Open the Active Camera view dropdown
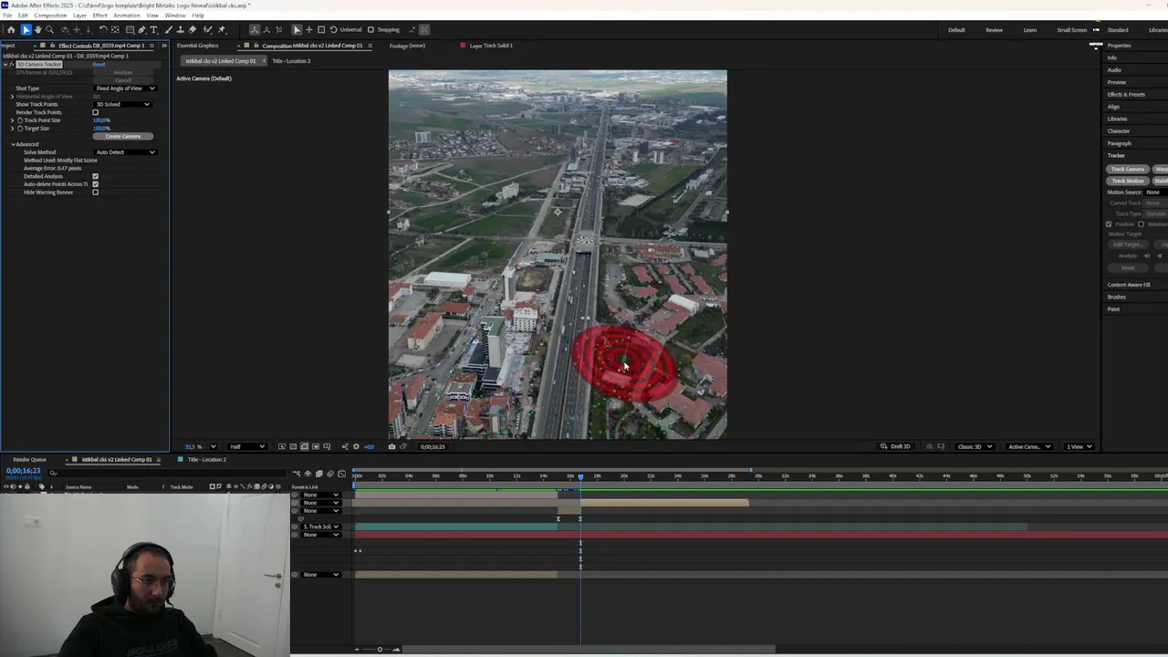The height and width of the screenshot is (657, 1168). click(1028, 446)
